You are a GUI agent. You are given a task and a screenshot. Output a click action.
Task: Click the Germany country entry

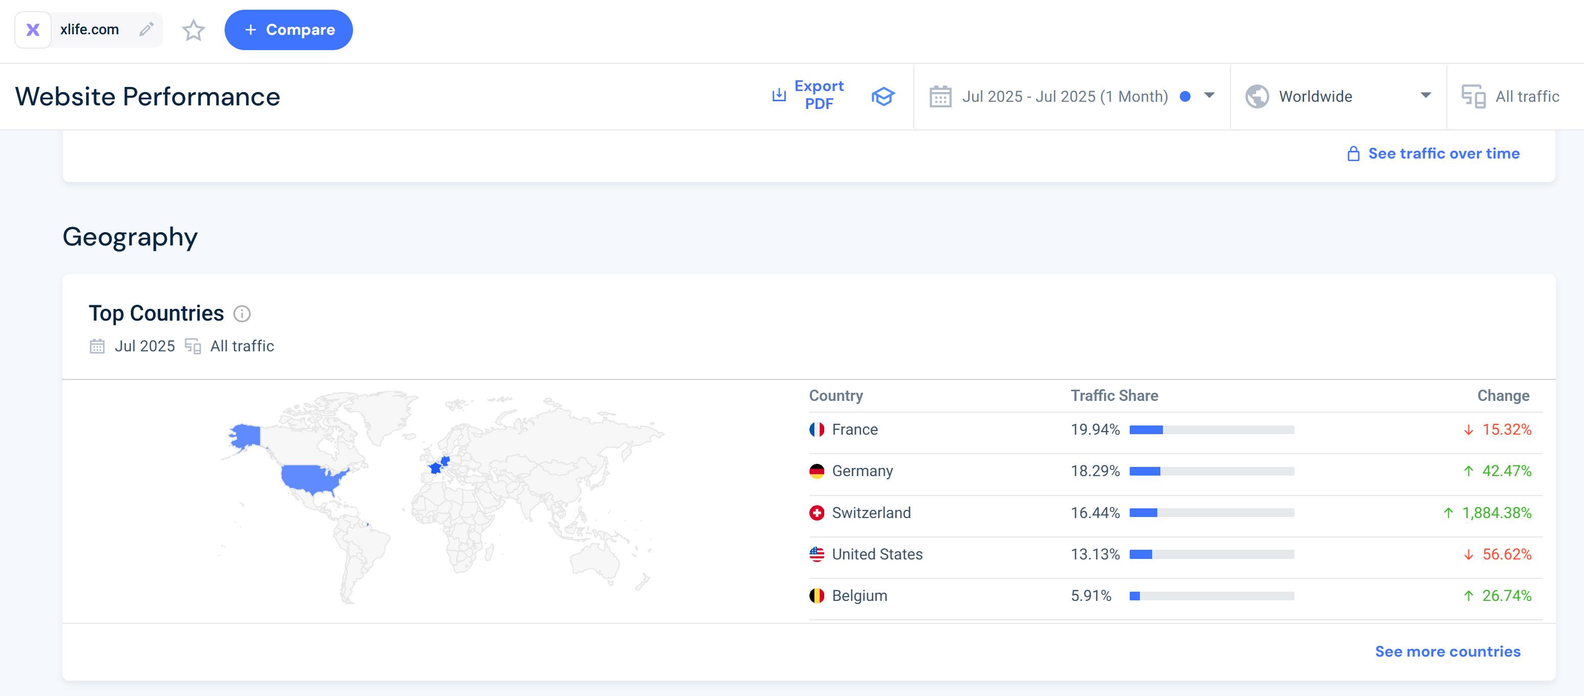862,471
